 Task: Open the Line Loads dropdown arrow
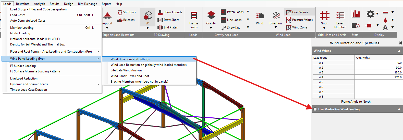[248, 20]
